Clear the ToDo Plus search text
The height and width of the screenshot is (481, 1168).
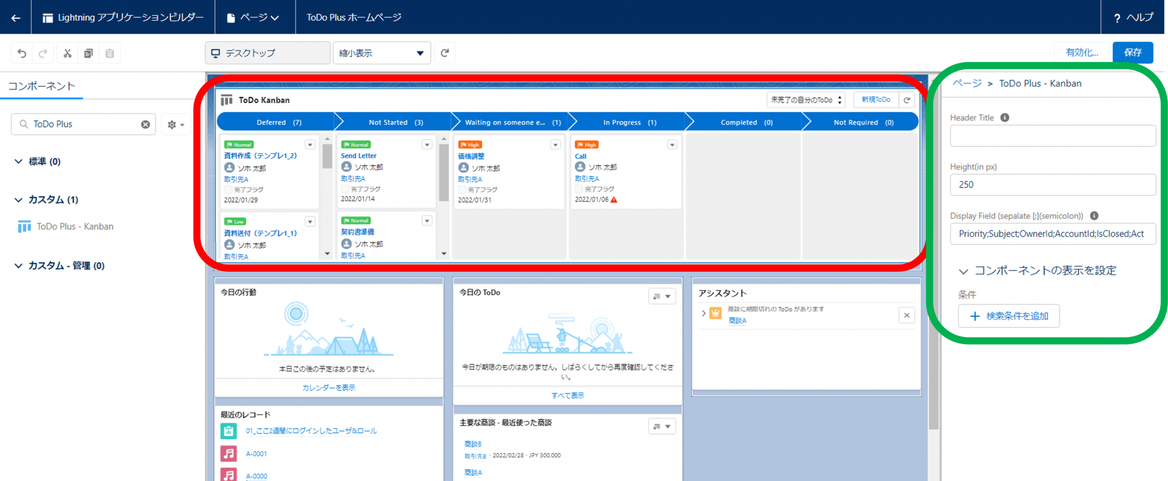point(145,124)
